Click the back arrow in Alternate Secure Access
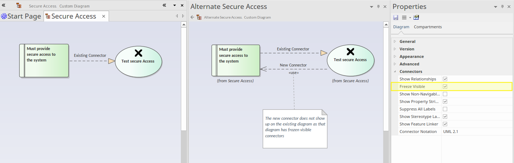This screenshot has width=514, height=163. coord(192,17)
